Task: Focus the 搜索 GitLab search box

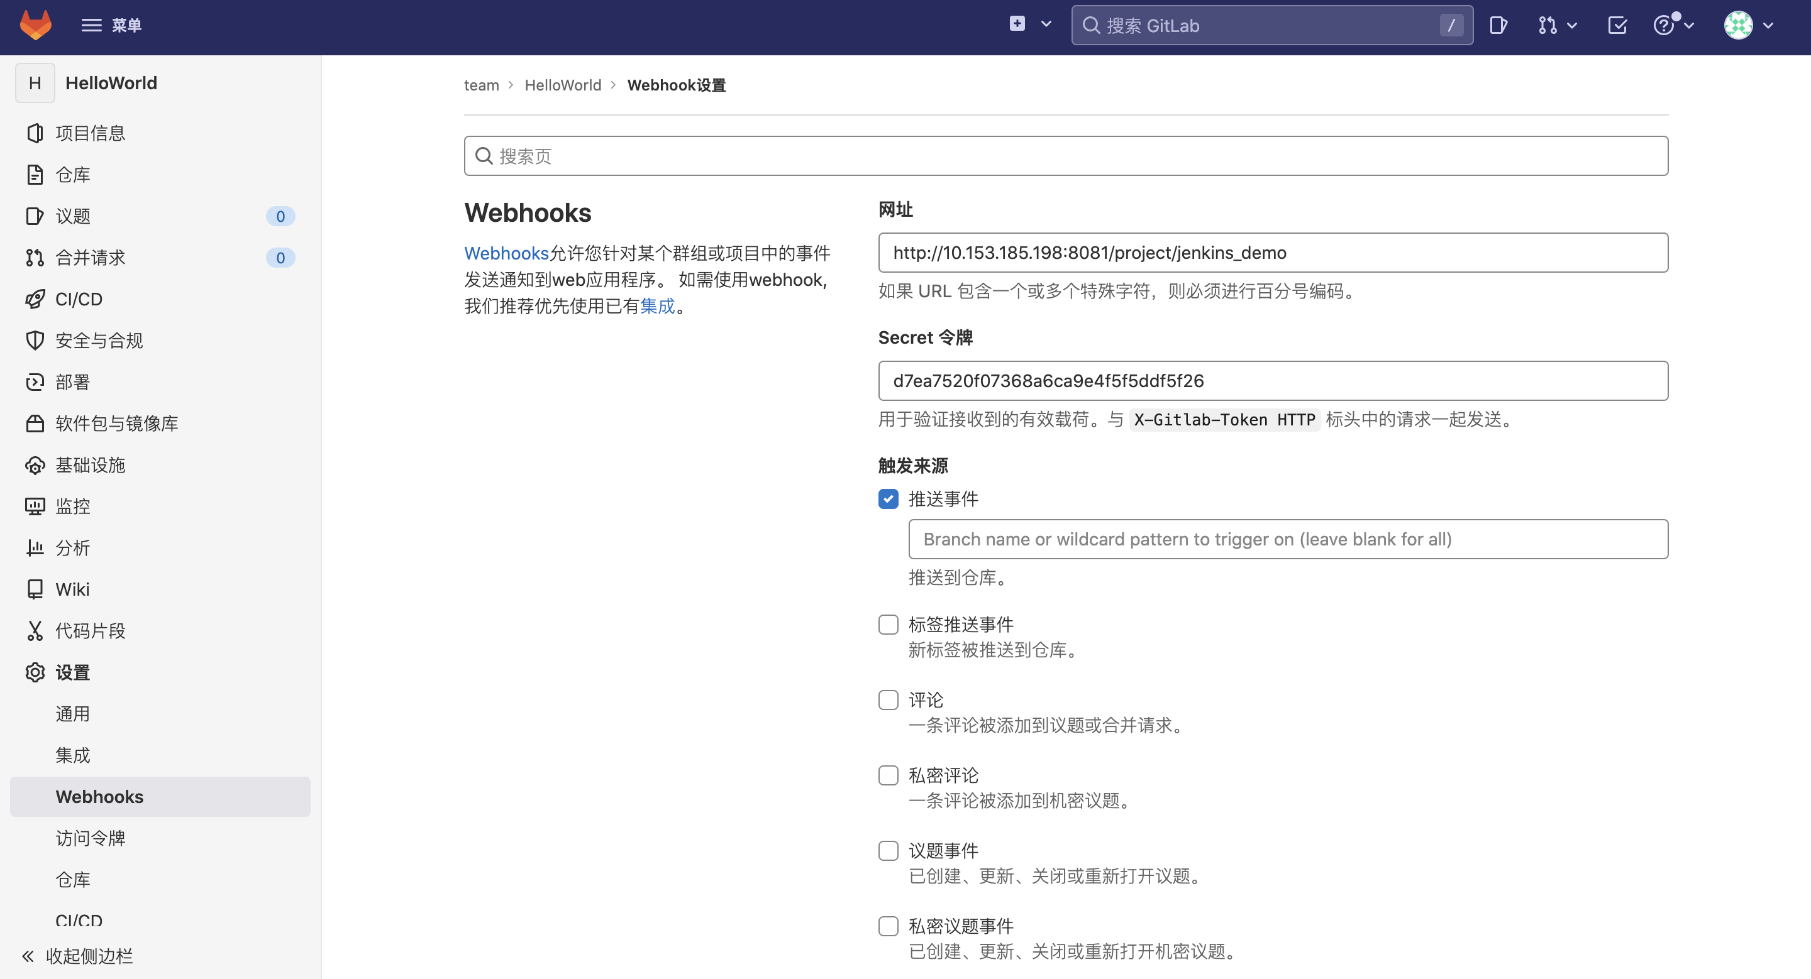Action: (1271, 25)
